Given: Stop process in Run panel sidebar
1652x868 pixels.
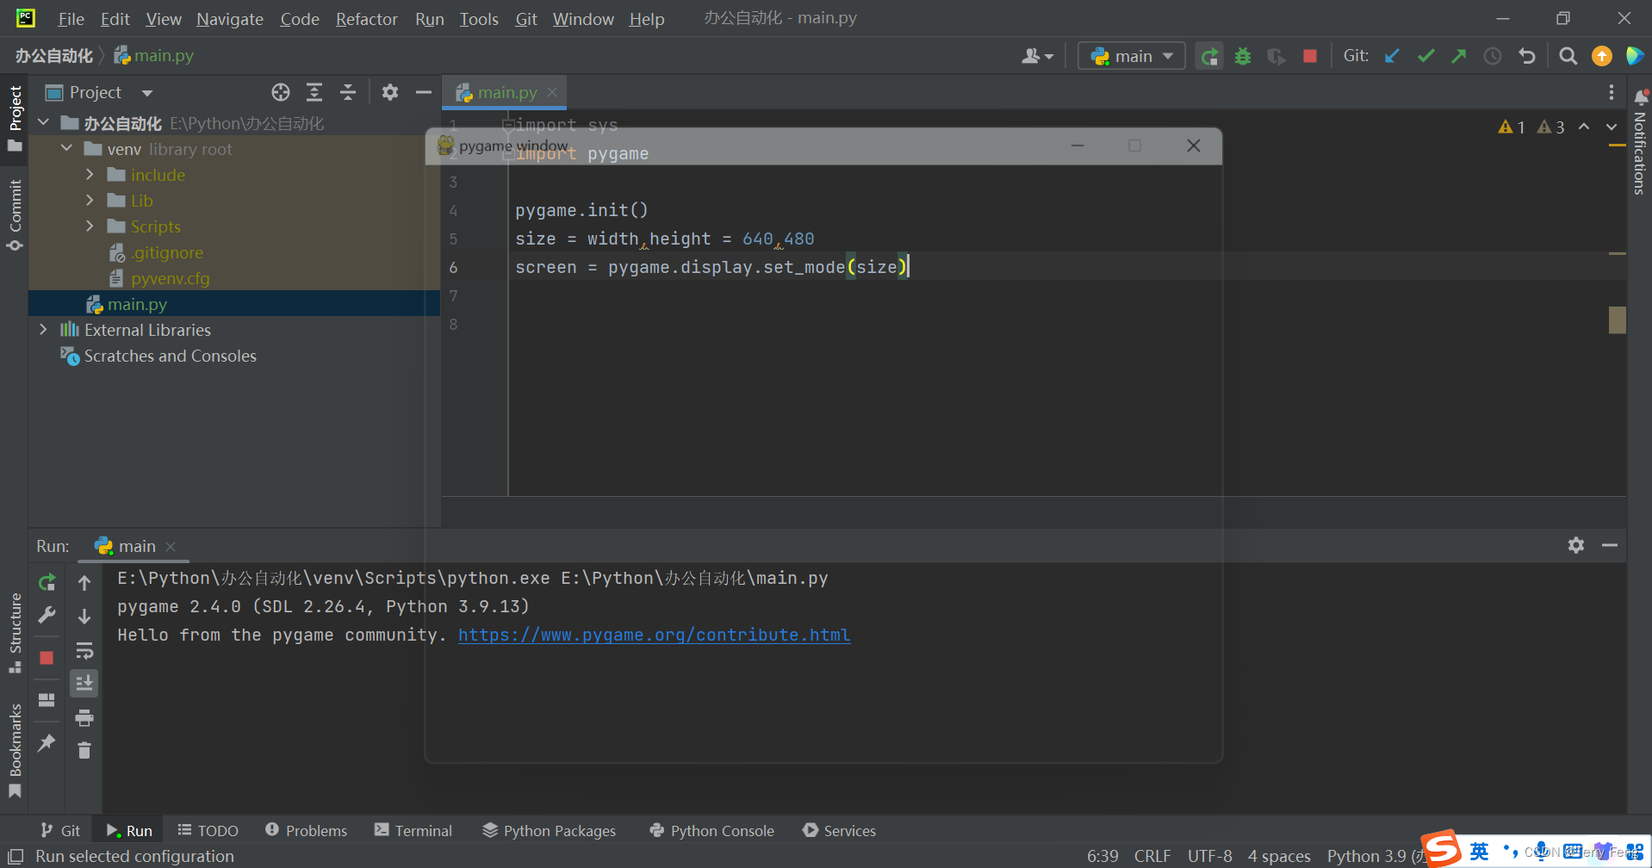Looking at the screenshot, I should coord(47,658).
